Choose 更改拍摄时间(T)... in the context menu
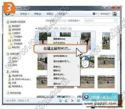Screen dimensions: 125x109 (62, 61)
